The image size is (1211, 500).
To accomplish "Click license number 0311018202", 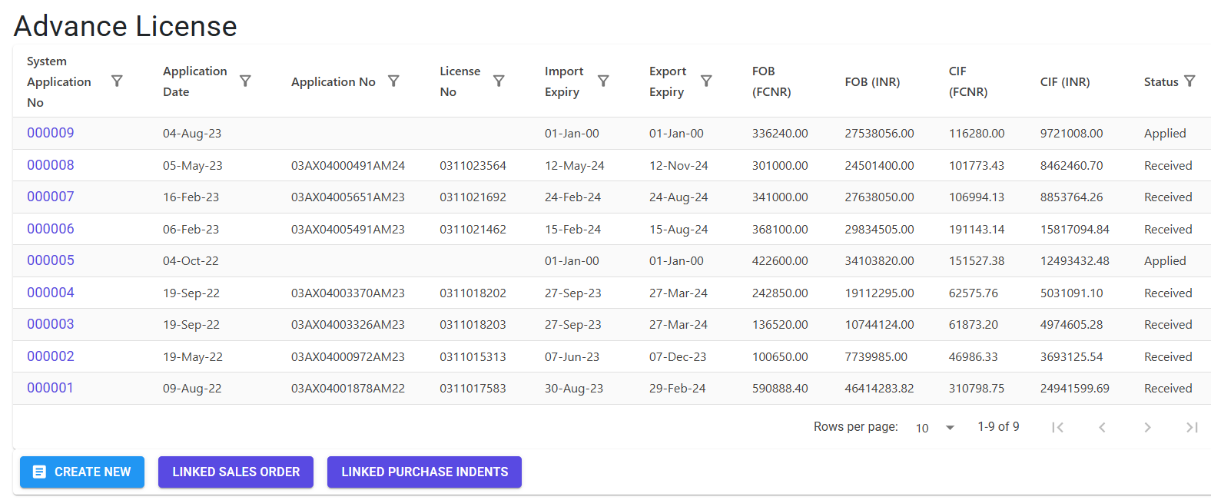I will point(473,293).
